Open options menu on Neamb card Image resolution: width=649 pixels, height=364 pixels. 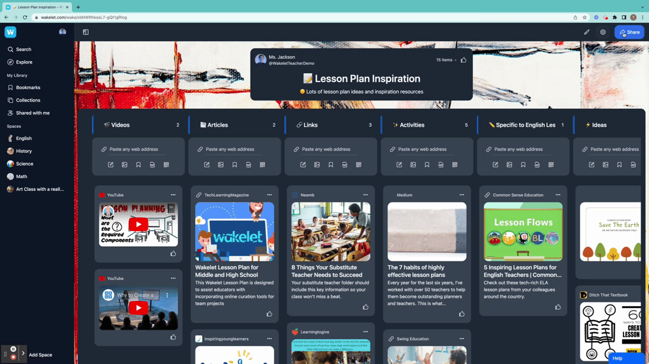coord(365,195)
